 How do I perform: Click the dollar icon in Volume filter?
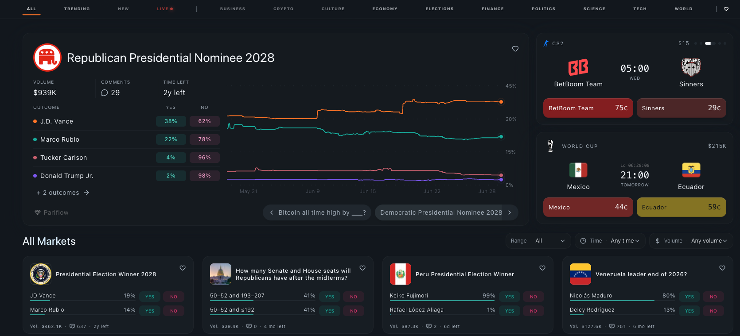point(658,241)
